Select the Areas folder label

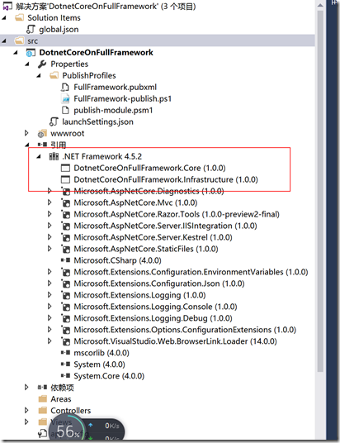click(61, 399)
